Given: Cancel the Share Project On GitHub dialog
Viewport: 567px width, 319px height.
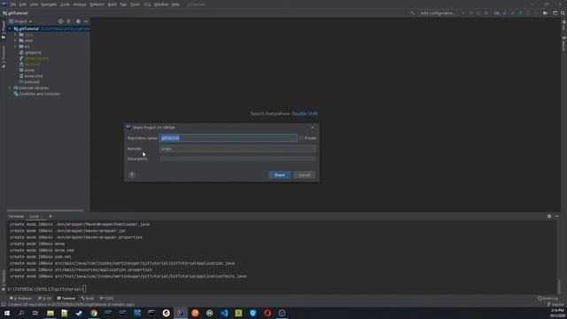Looking at the screenshot, I should [x=305, y=175].
